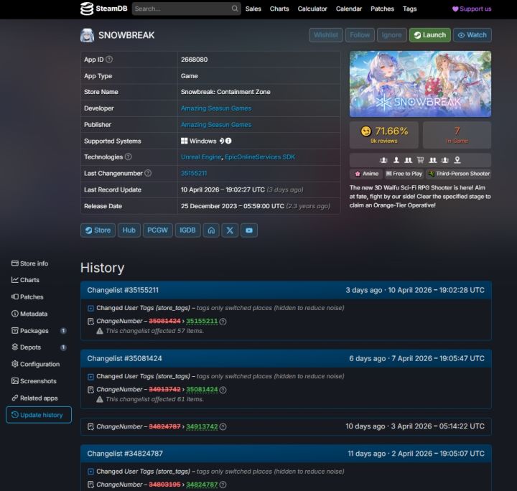Image resolution: width=517 pixels, height=491 pixels.
Task: Click the shopping cart category icon
Action: (420, 160)
